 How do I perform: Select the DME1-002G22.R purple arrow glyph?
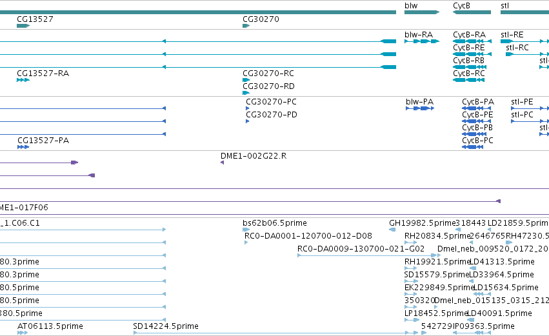tap(223, 163)
